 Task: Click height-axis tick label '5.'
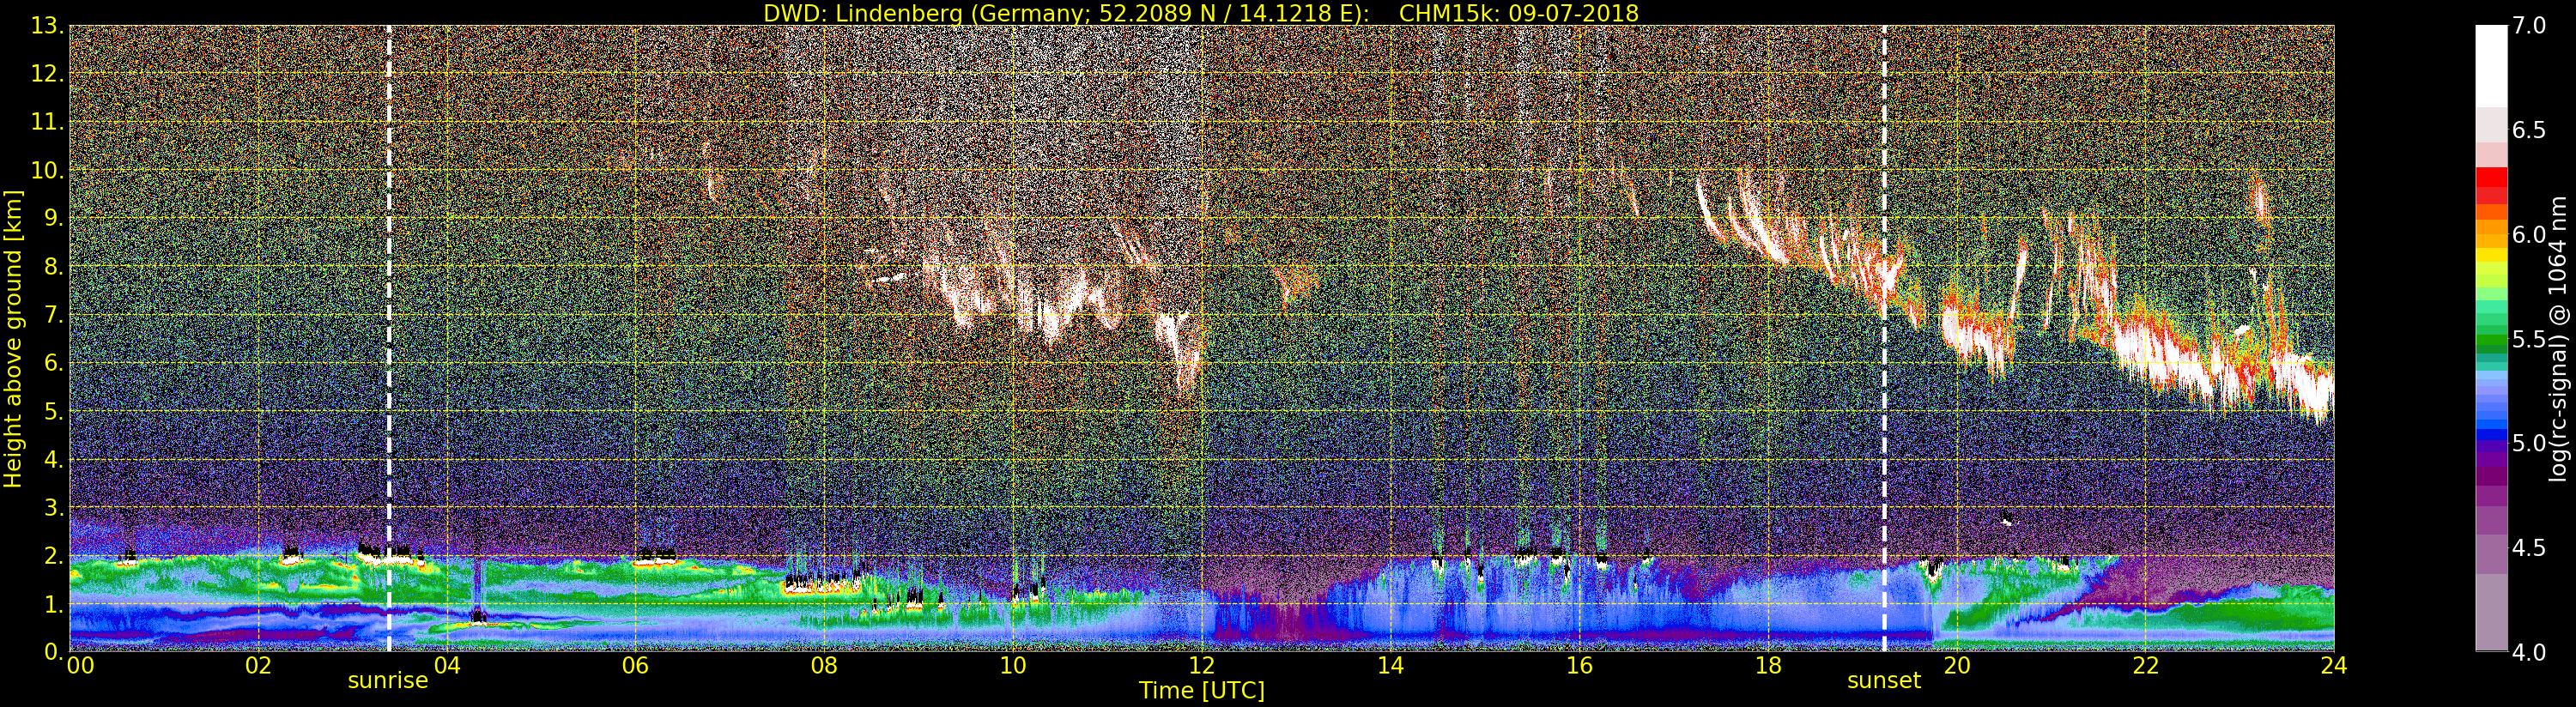click(x=54, y=411)
